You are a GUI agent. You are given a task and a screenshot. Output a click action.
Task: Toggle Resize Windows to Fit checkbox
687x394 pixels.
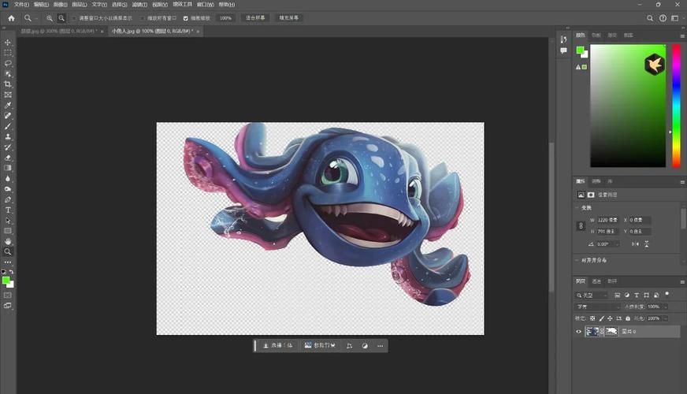pyautogui.click(x=75, y=18)
